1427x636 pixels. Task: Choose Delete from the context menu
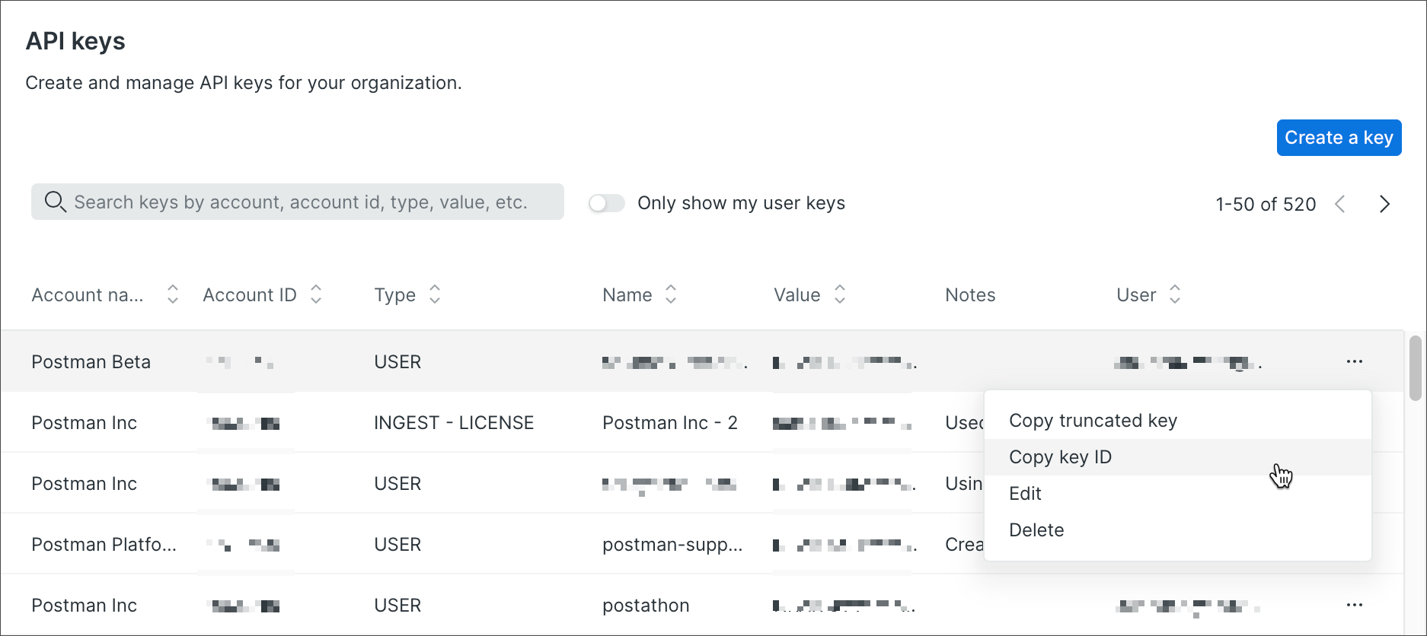(1036, 530)
